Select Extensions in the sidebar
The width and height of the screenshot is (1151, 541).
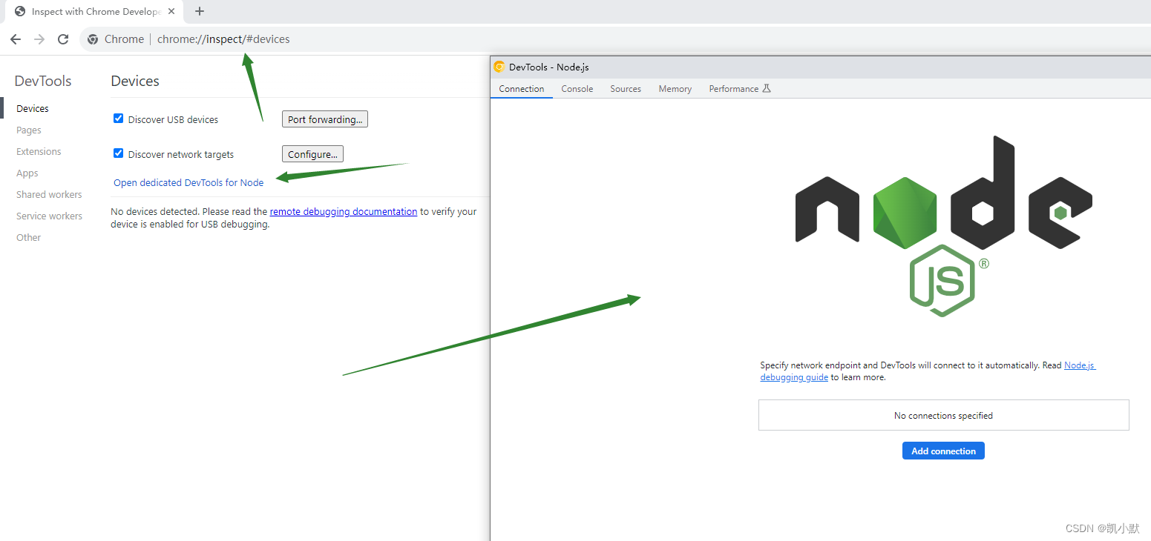point(39,151)
